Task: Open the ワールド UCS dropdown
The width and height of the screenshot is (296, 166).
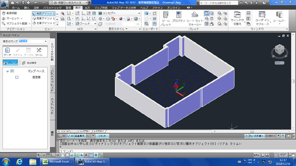Action: pyautogui.click(x=86, y=24)
